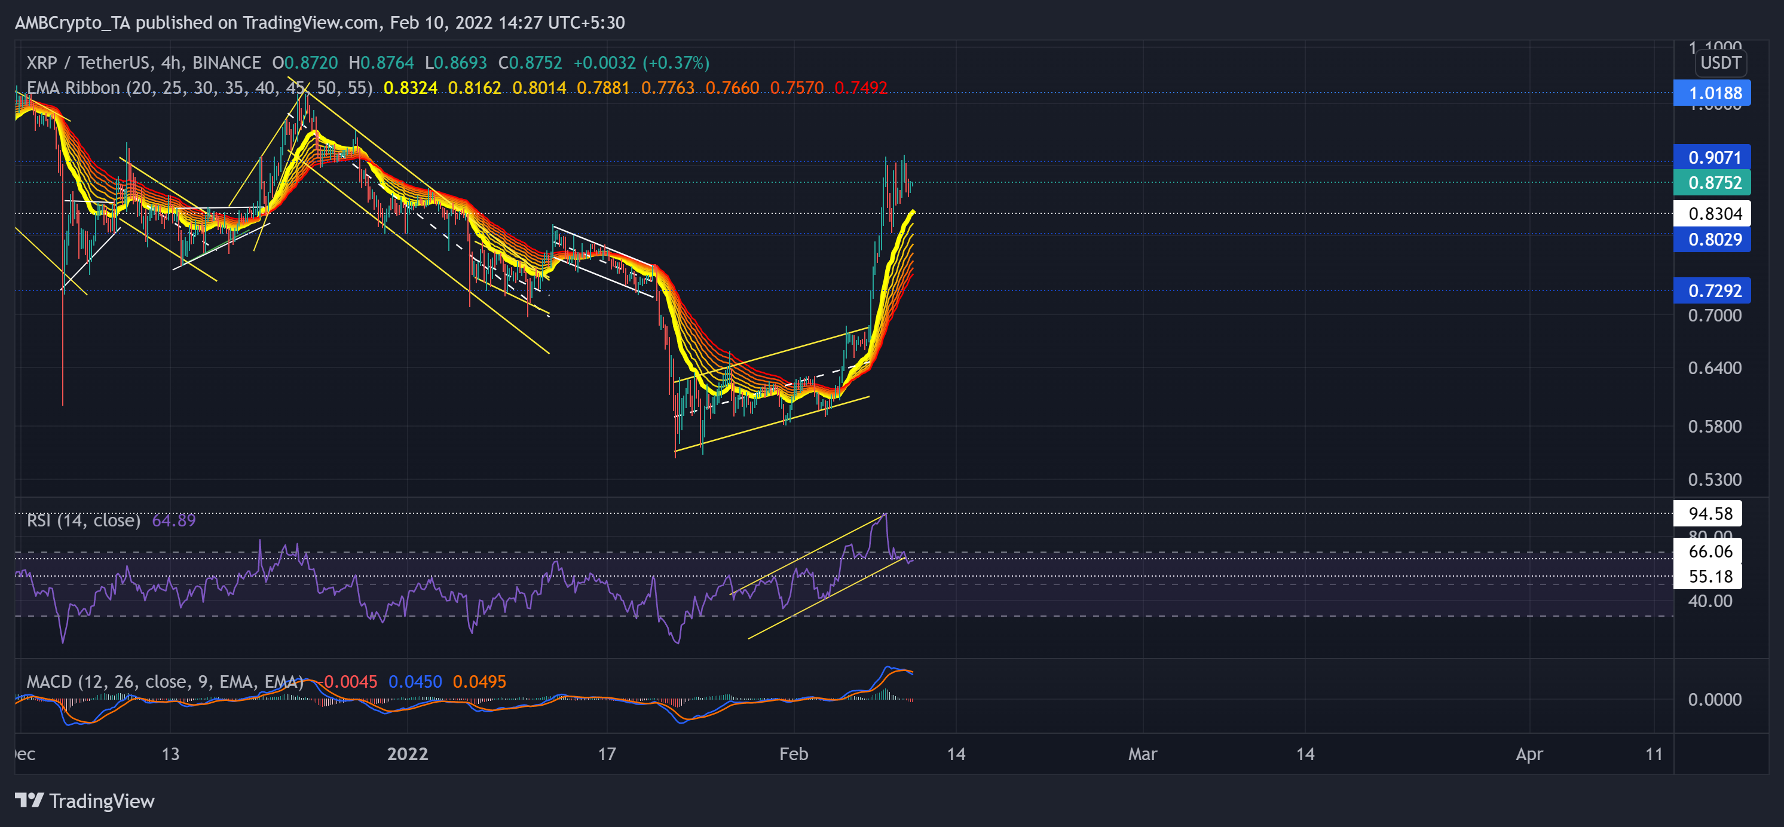Click the TradingView logo at the bottom
This screenshot has width=1784, height=827.
coord(84,801)
